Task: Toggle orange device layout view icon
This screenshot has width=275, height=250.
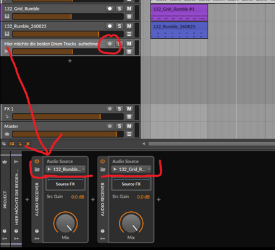Action: pyautogui.click(x=12, y=144)
